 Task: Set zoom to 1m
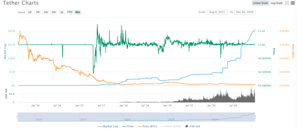tap(46, 12)
